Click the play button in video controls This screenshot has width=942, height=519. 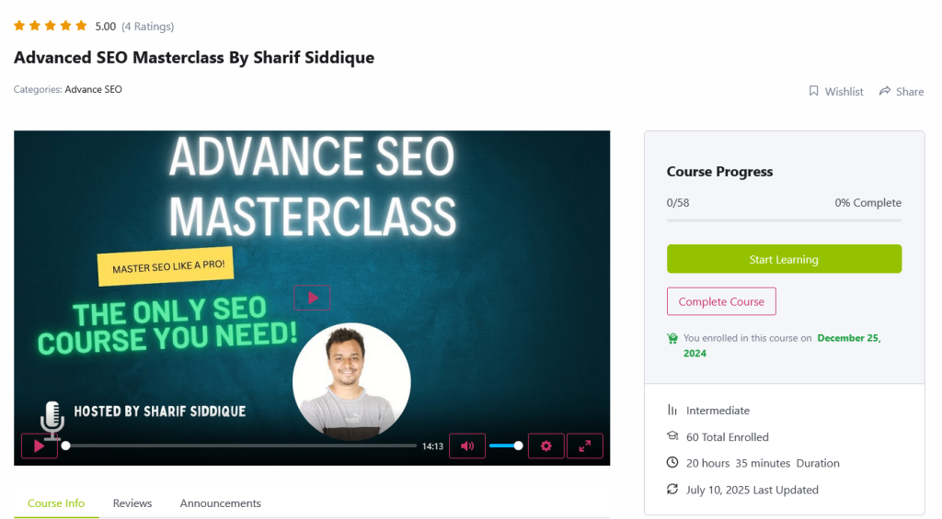pos(40,446)
